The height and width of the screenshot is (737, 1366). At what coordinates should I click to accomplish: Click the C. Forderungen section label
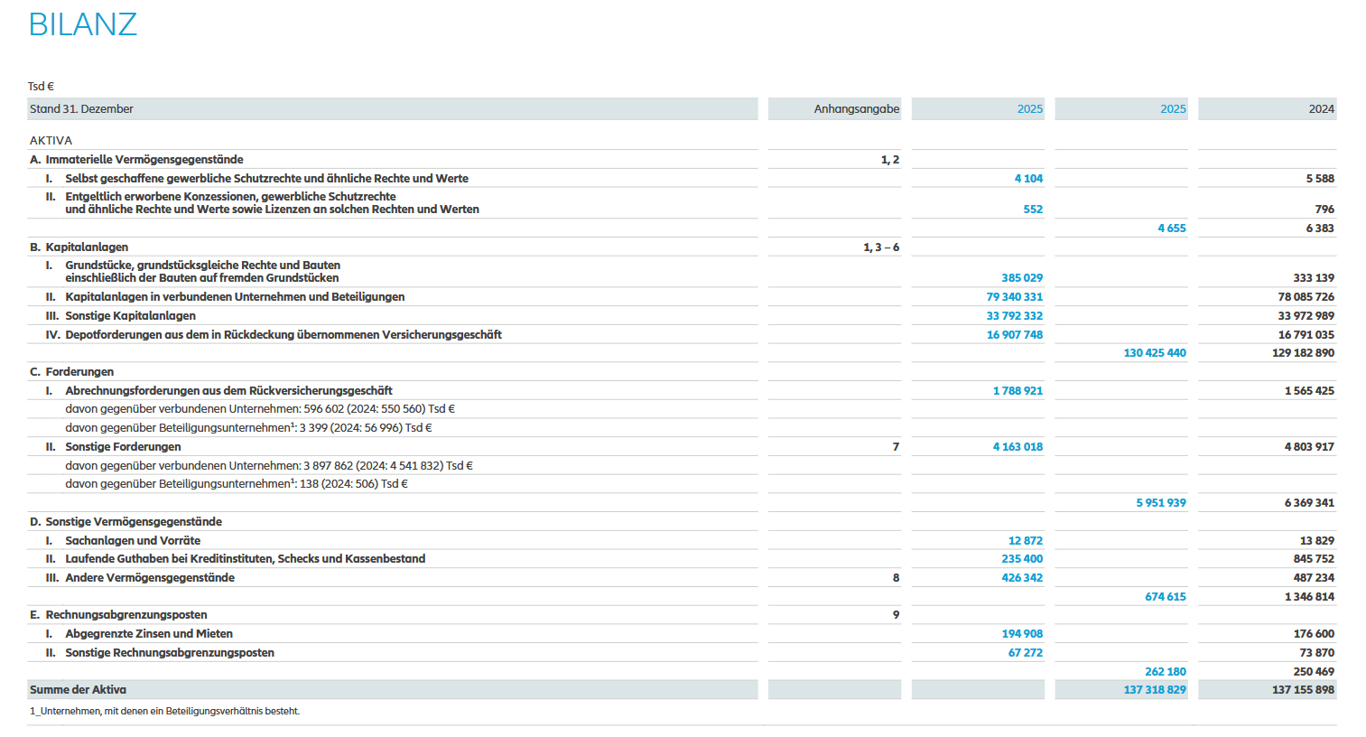[x=71, y=371]
